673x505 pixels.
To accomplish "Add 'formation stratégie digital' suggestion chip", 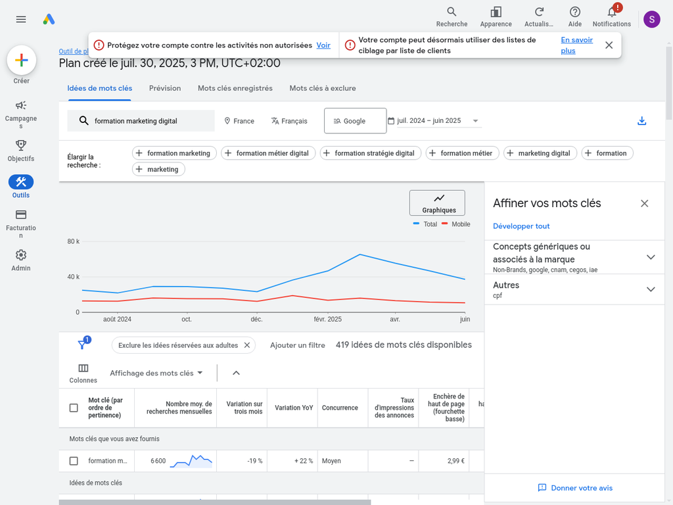I will click(371, 153).
